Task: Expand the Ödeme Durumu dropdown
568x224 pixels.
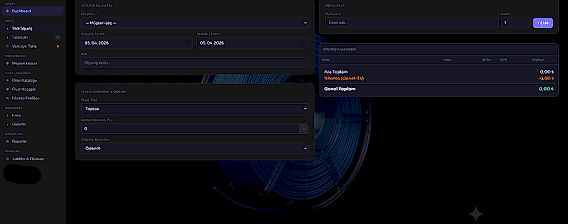Action: click(195, 149)
